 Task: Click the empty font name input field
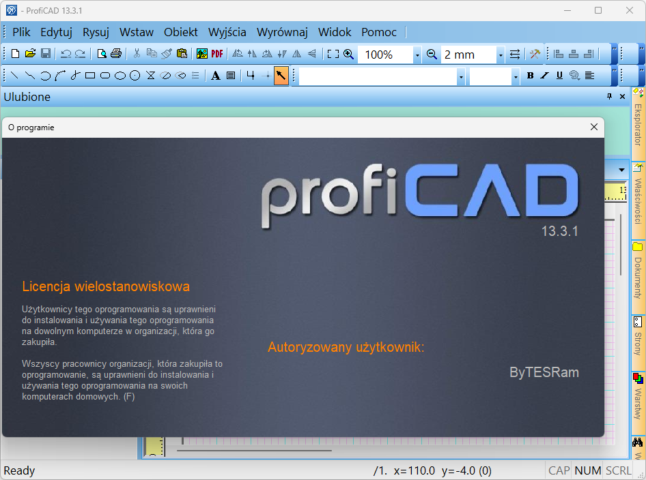378,76
